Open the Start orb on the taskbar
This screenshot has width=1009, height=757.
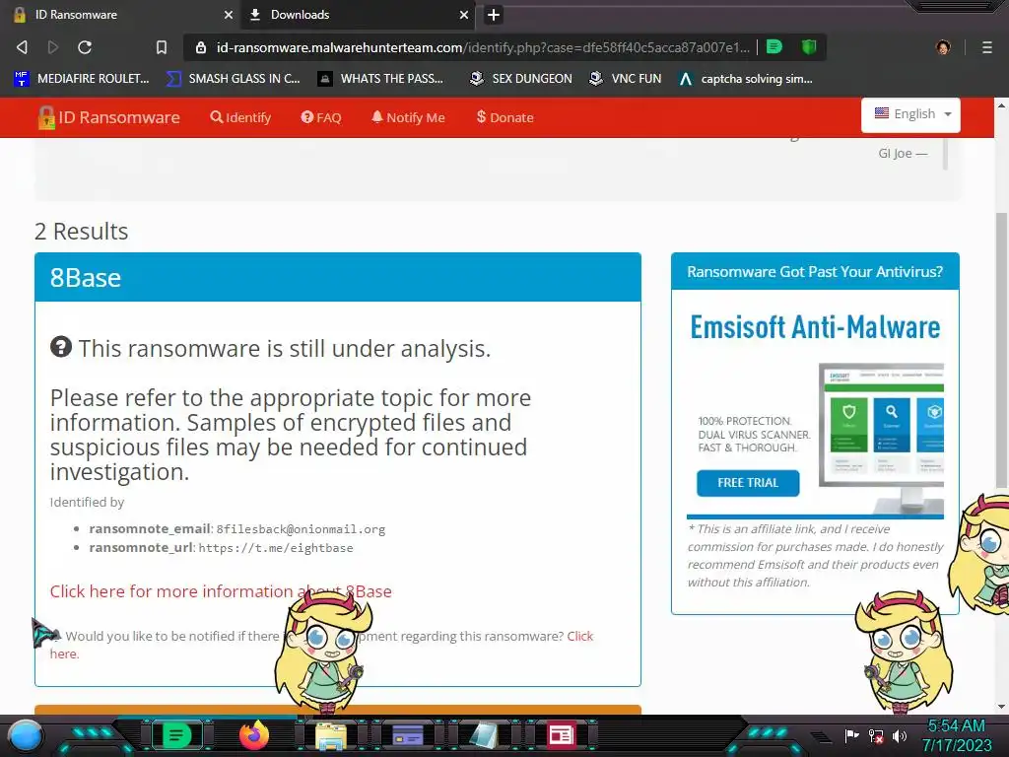click(26, 735)
